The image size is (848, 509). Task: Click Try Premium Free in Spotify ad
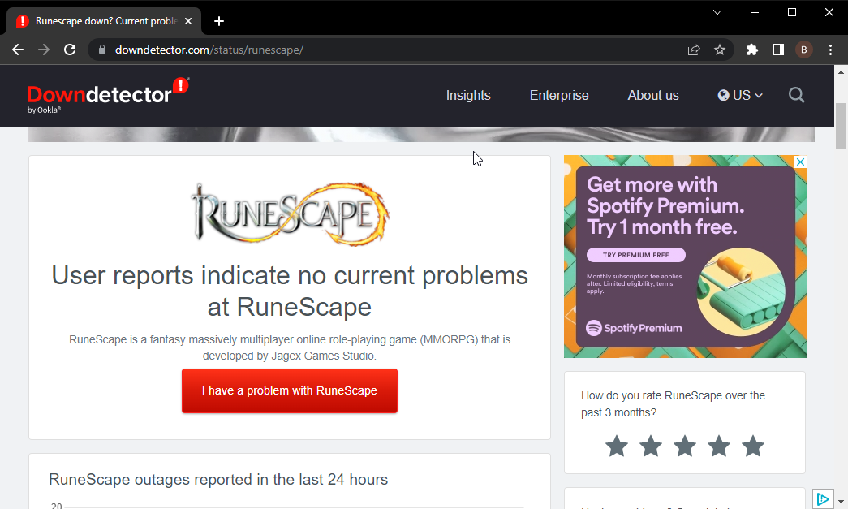coord(636,255)
